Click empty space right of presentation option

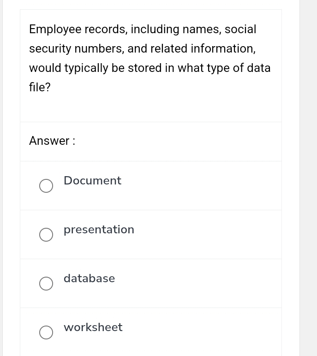pos(208,235)
